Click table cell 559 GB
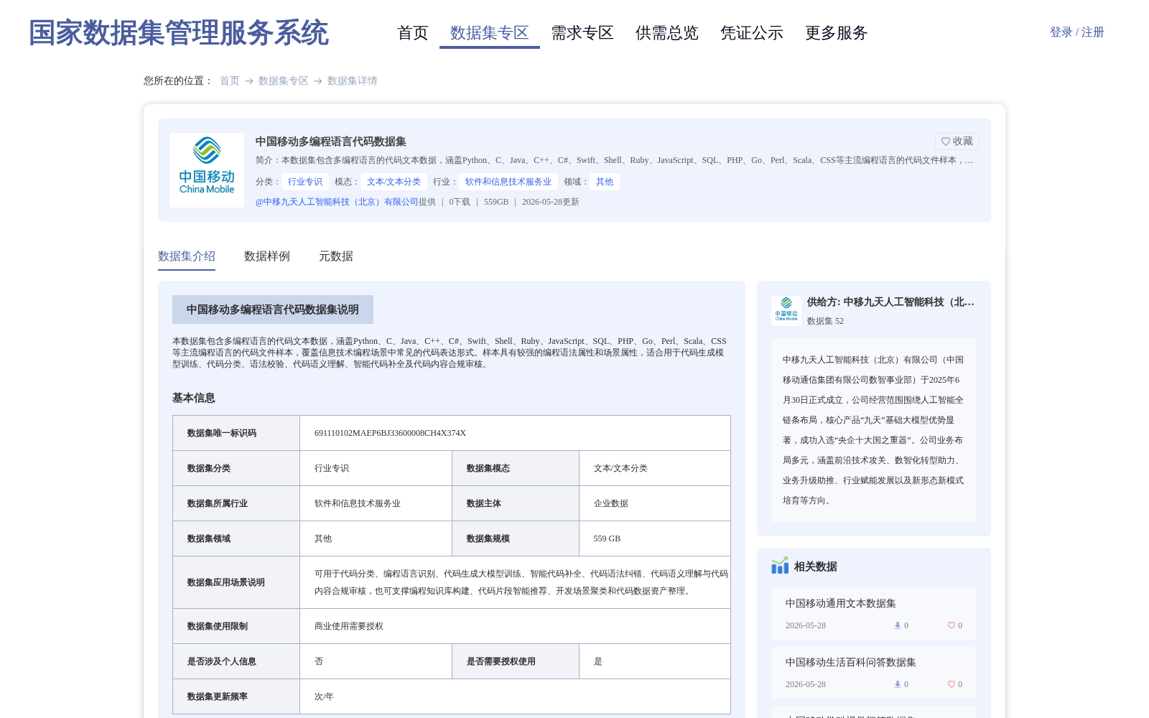 (607, 538)
